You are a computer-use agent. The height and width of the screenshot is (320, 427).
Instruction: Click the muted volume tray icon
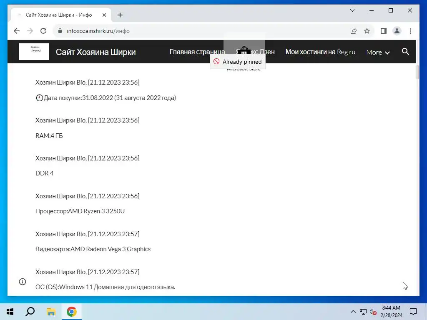pos(373,312)
